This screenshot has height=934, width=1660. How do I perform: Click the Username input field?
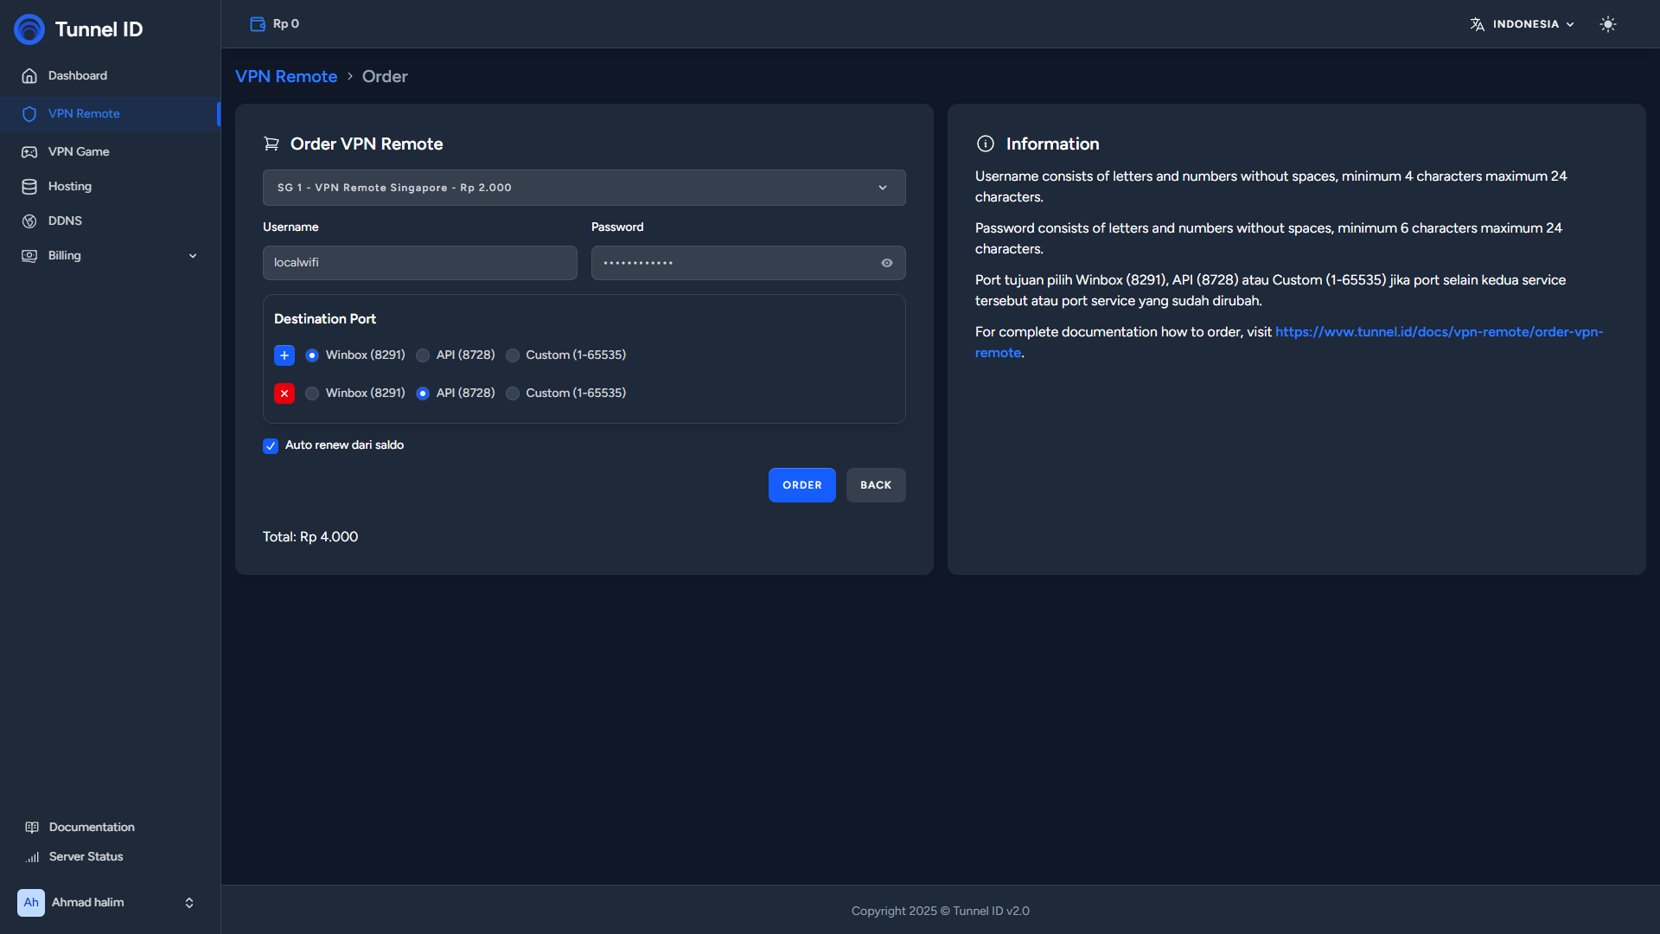click(x=419, y=263)
